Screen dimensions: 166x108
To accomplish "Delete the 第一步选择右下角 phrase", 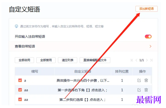I will (x=146, y=90).
